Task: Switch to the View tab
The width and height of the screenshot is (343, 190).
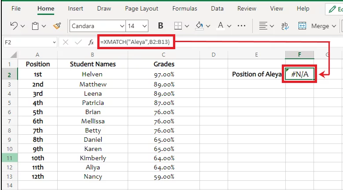Action: pos(277,8)
